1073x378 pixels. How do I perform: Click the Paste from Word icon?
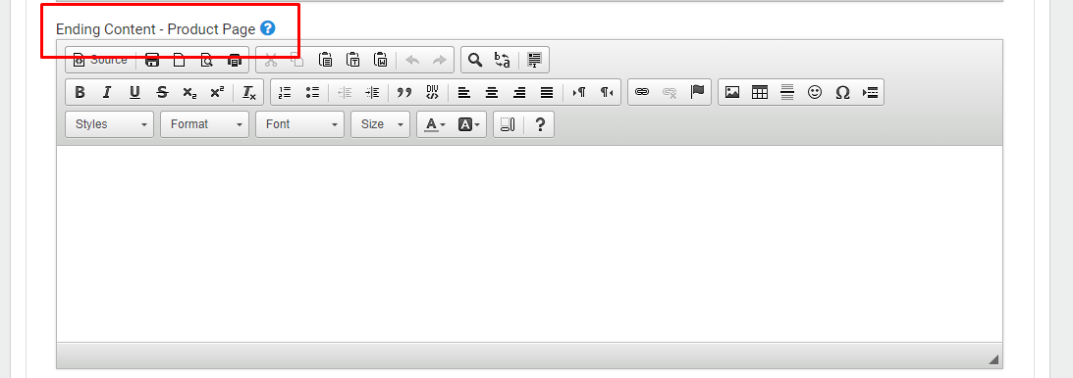point(381,60)
